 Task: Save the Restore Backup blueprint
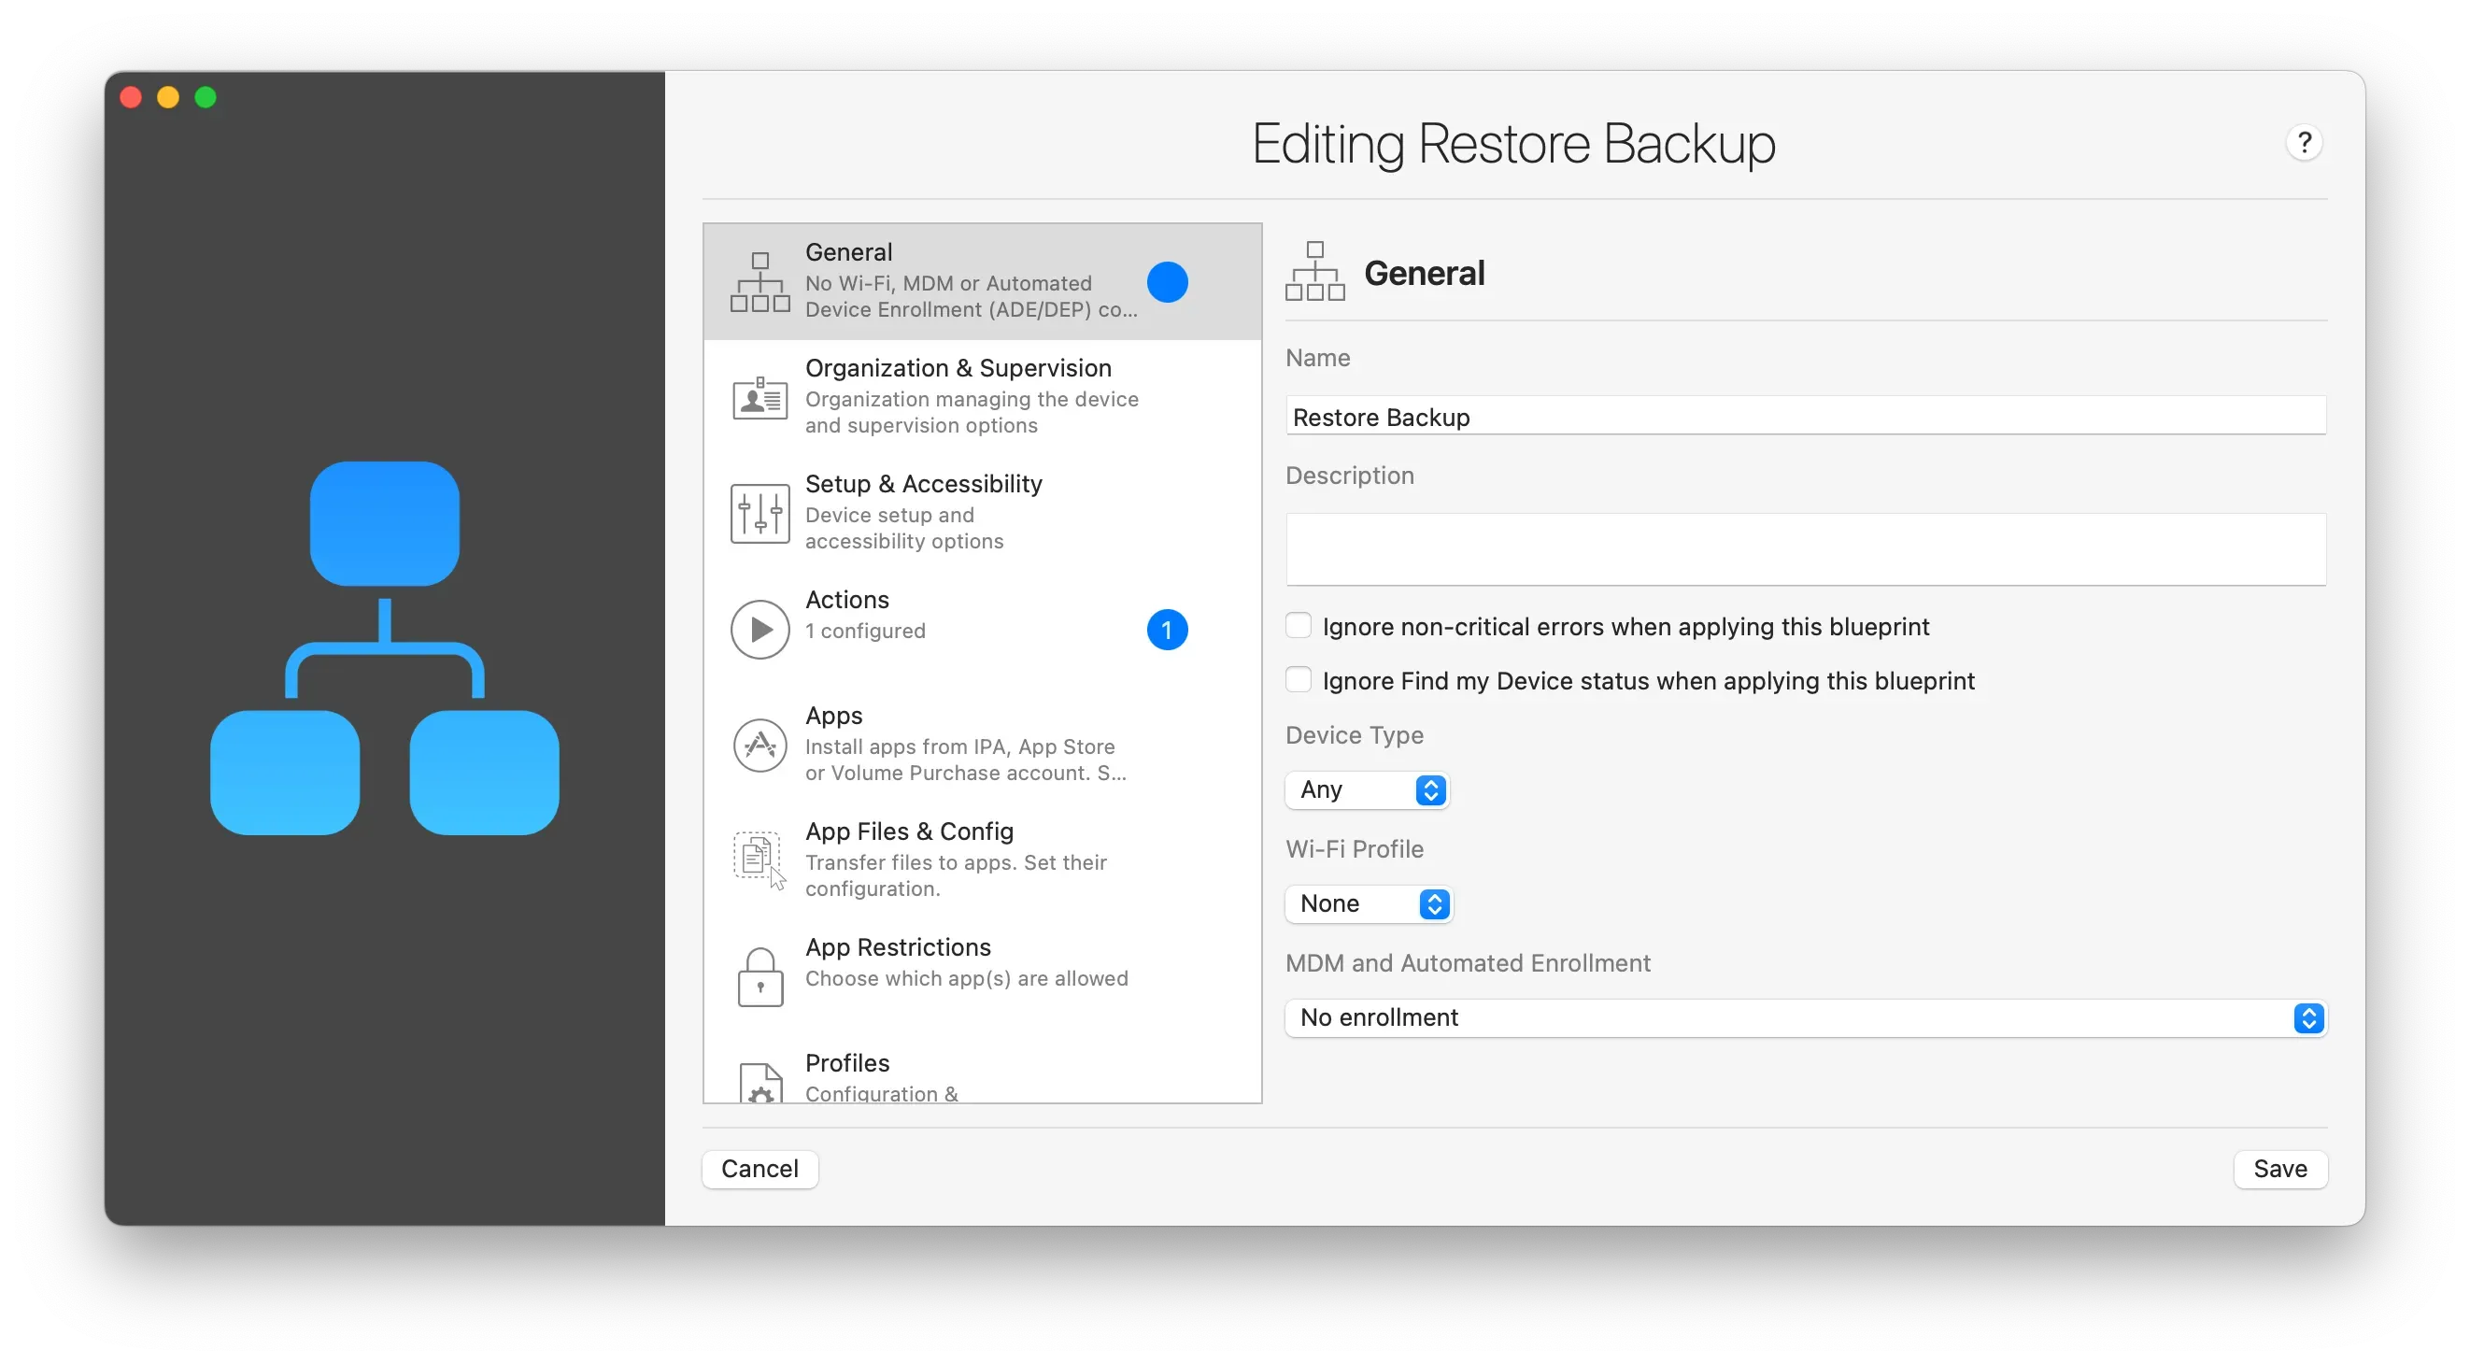(x=2280, y=1169)
